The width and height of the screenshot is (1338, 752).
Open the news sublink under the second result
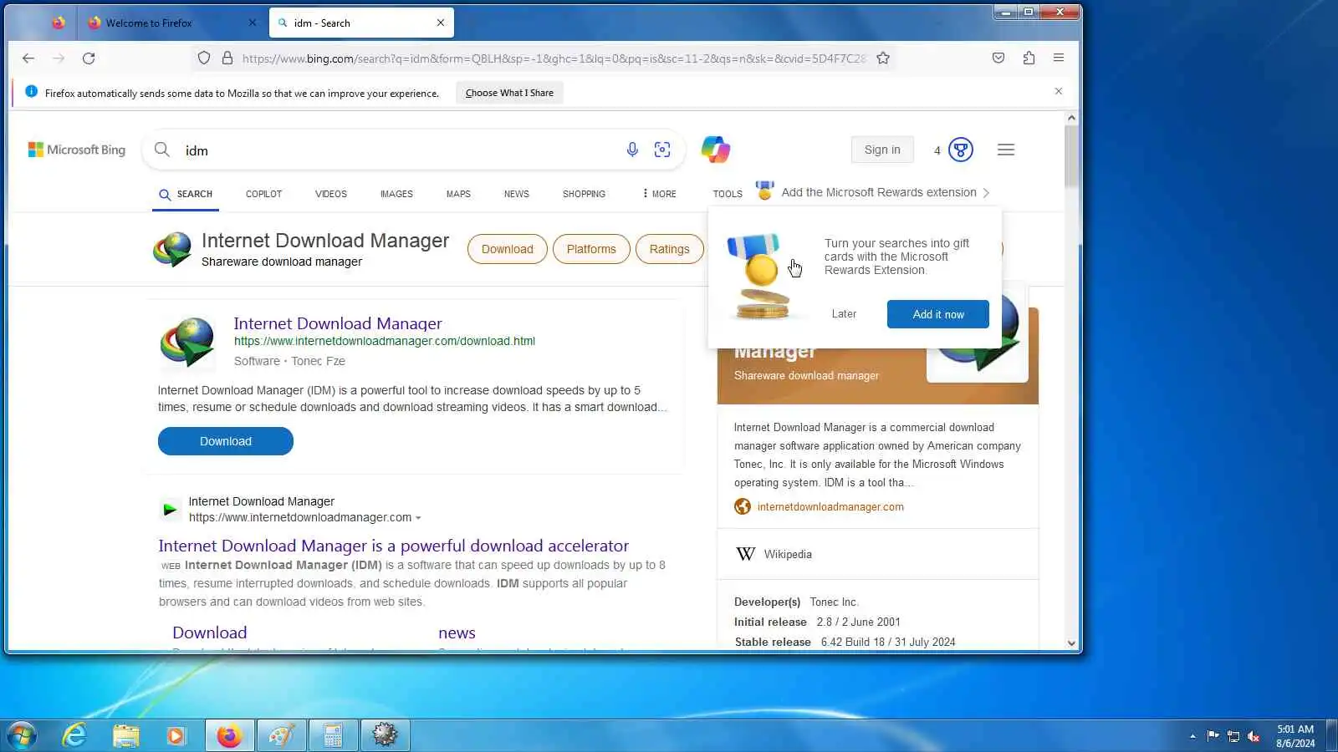tap(457, 633)
